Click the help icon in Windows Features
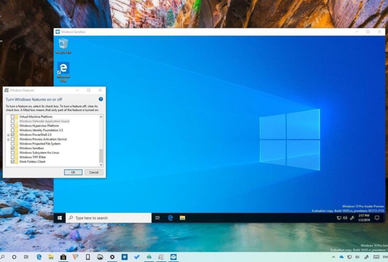The image size is (388, 262). click(101, 99)
